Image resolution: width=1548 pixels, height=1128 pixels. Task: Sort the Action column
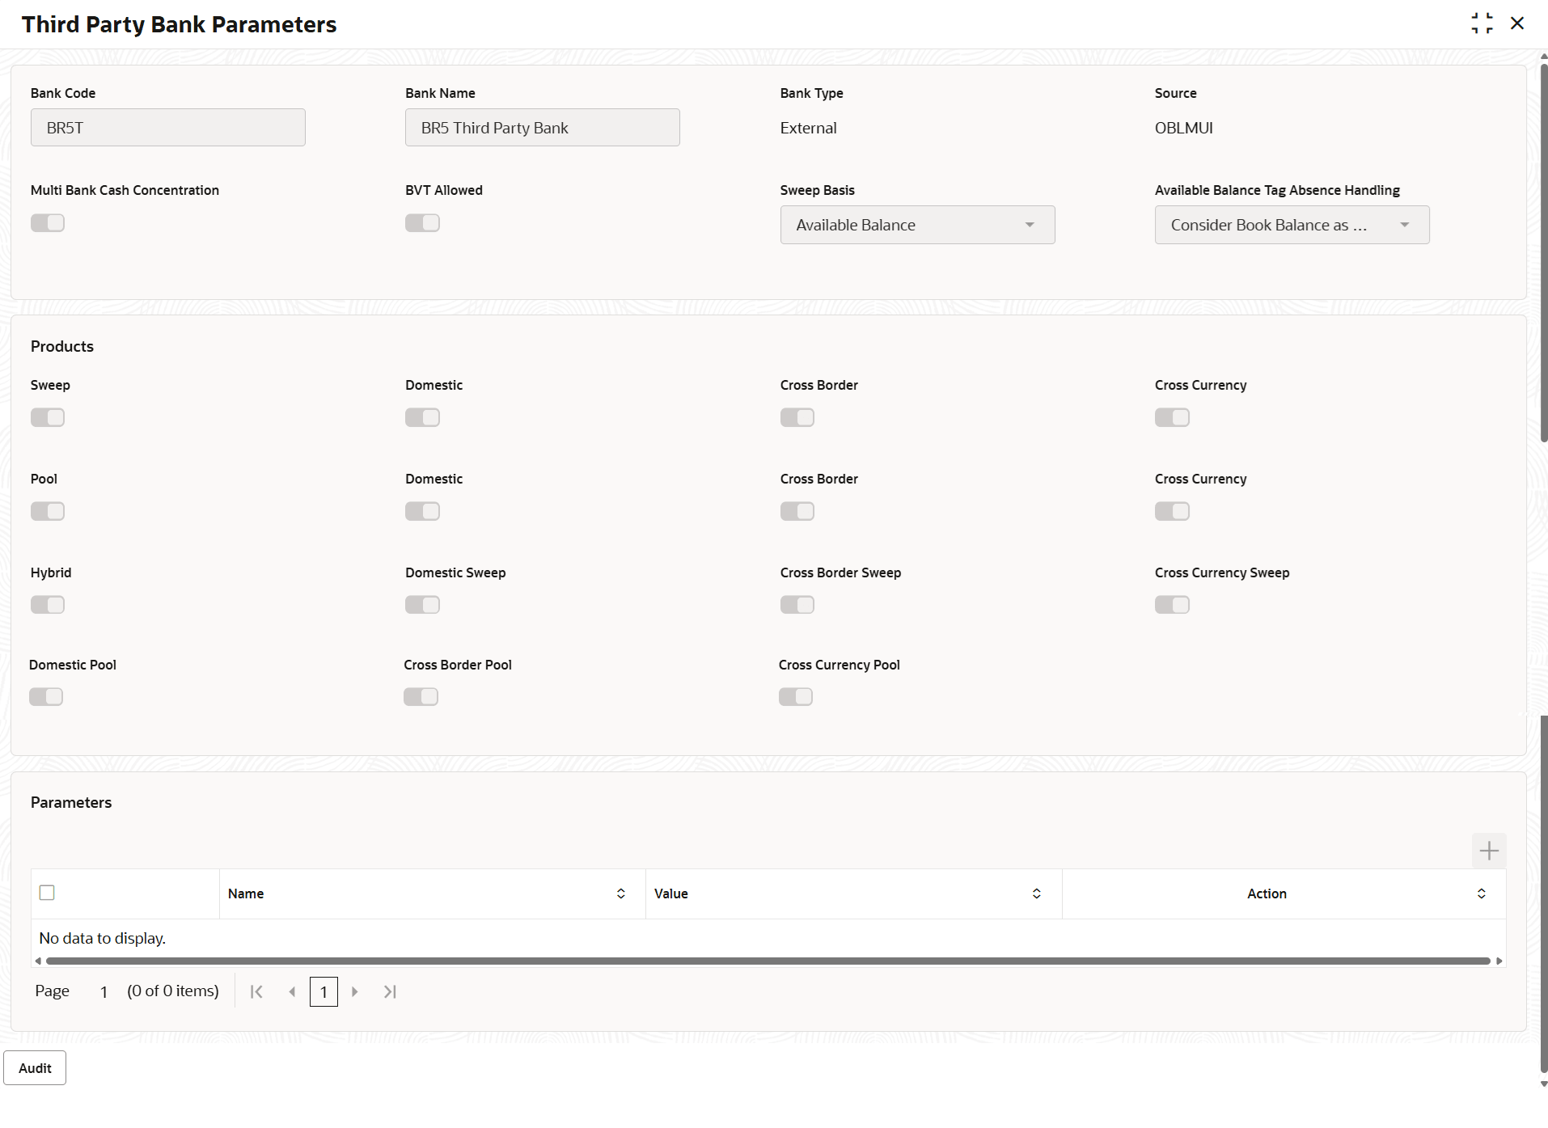[1482, 894]
